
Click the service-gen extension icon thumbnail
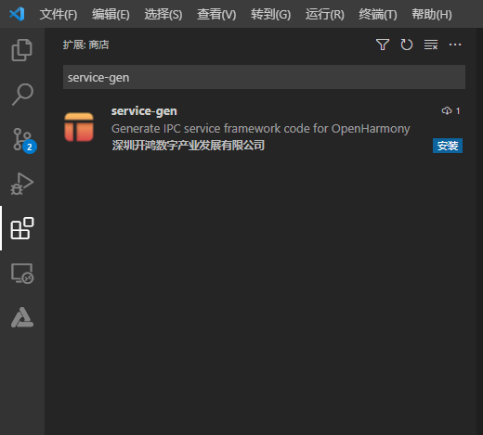(x=79, y=127)
